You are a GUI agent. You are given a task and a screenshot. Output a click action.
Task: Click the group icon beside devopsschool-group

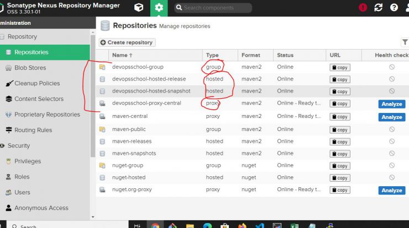[x=102, y=67]
